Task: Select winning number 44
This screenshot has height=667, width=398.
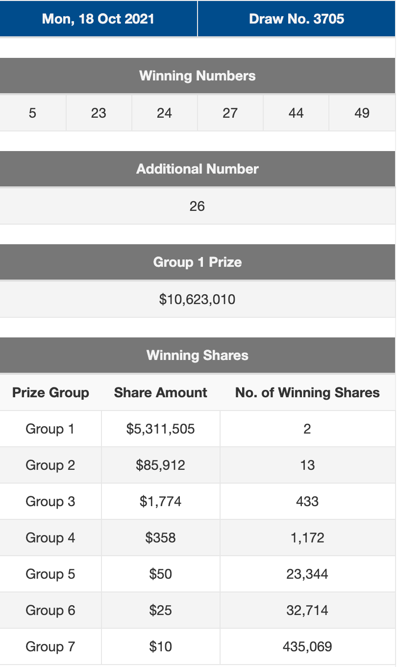Action: coord(296,113)
